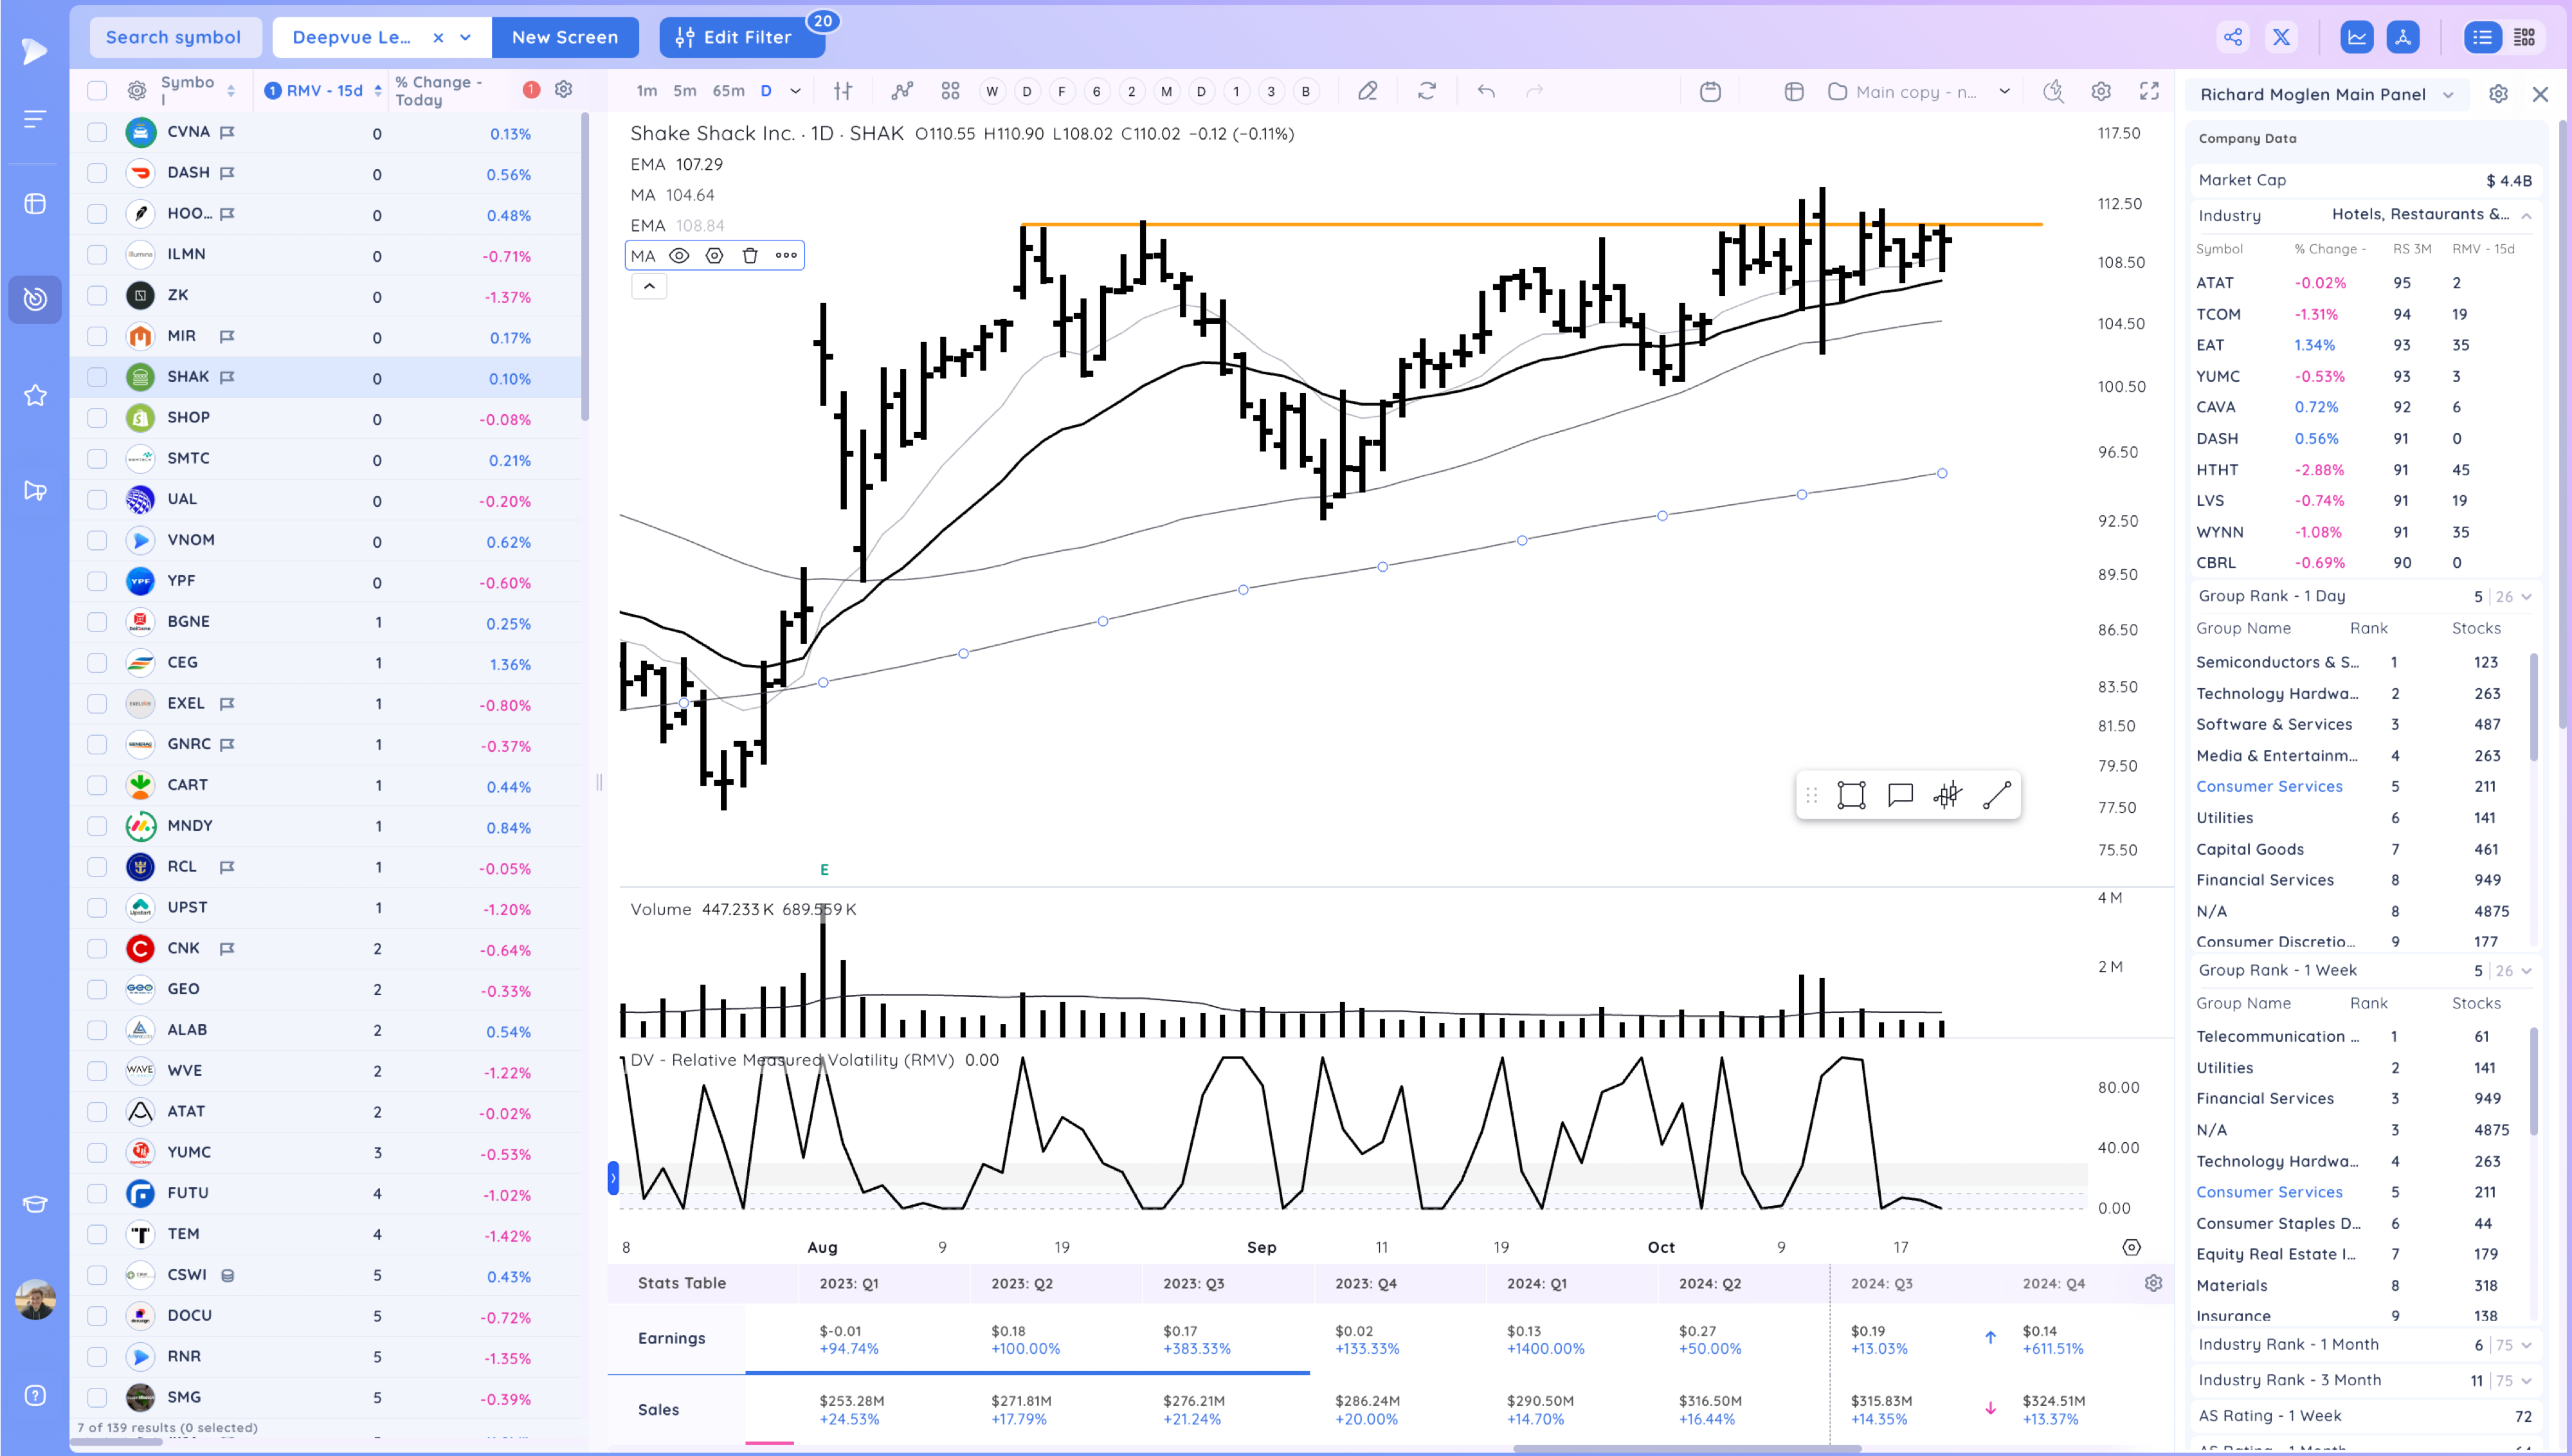Select the Earnings row tab in Stats Table

672,1338
